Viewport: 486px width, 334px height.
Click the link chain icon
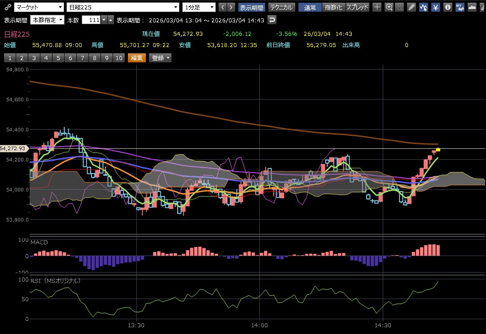coord(8,7)
